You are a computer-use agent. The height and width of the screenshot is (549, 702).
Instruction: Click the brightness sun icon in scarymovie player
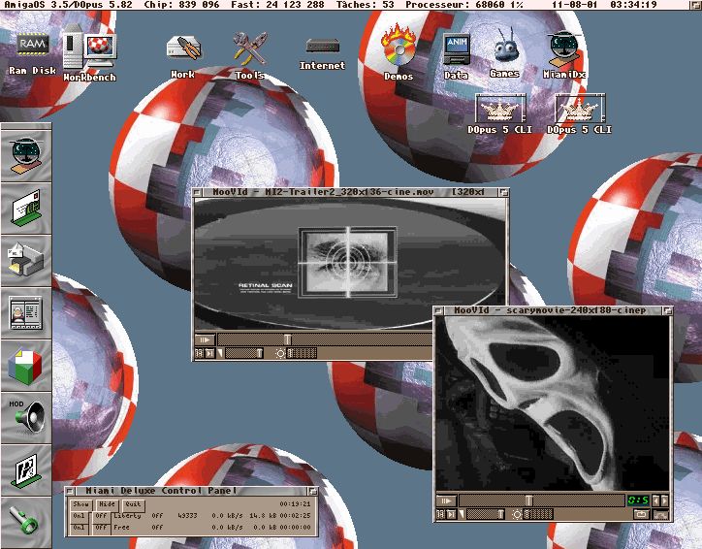(517, 515)
